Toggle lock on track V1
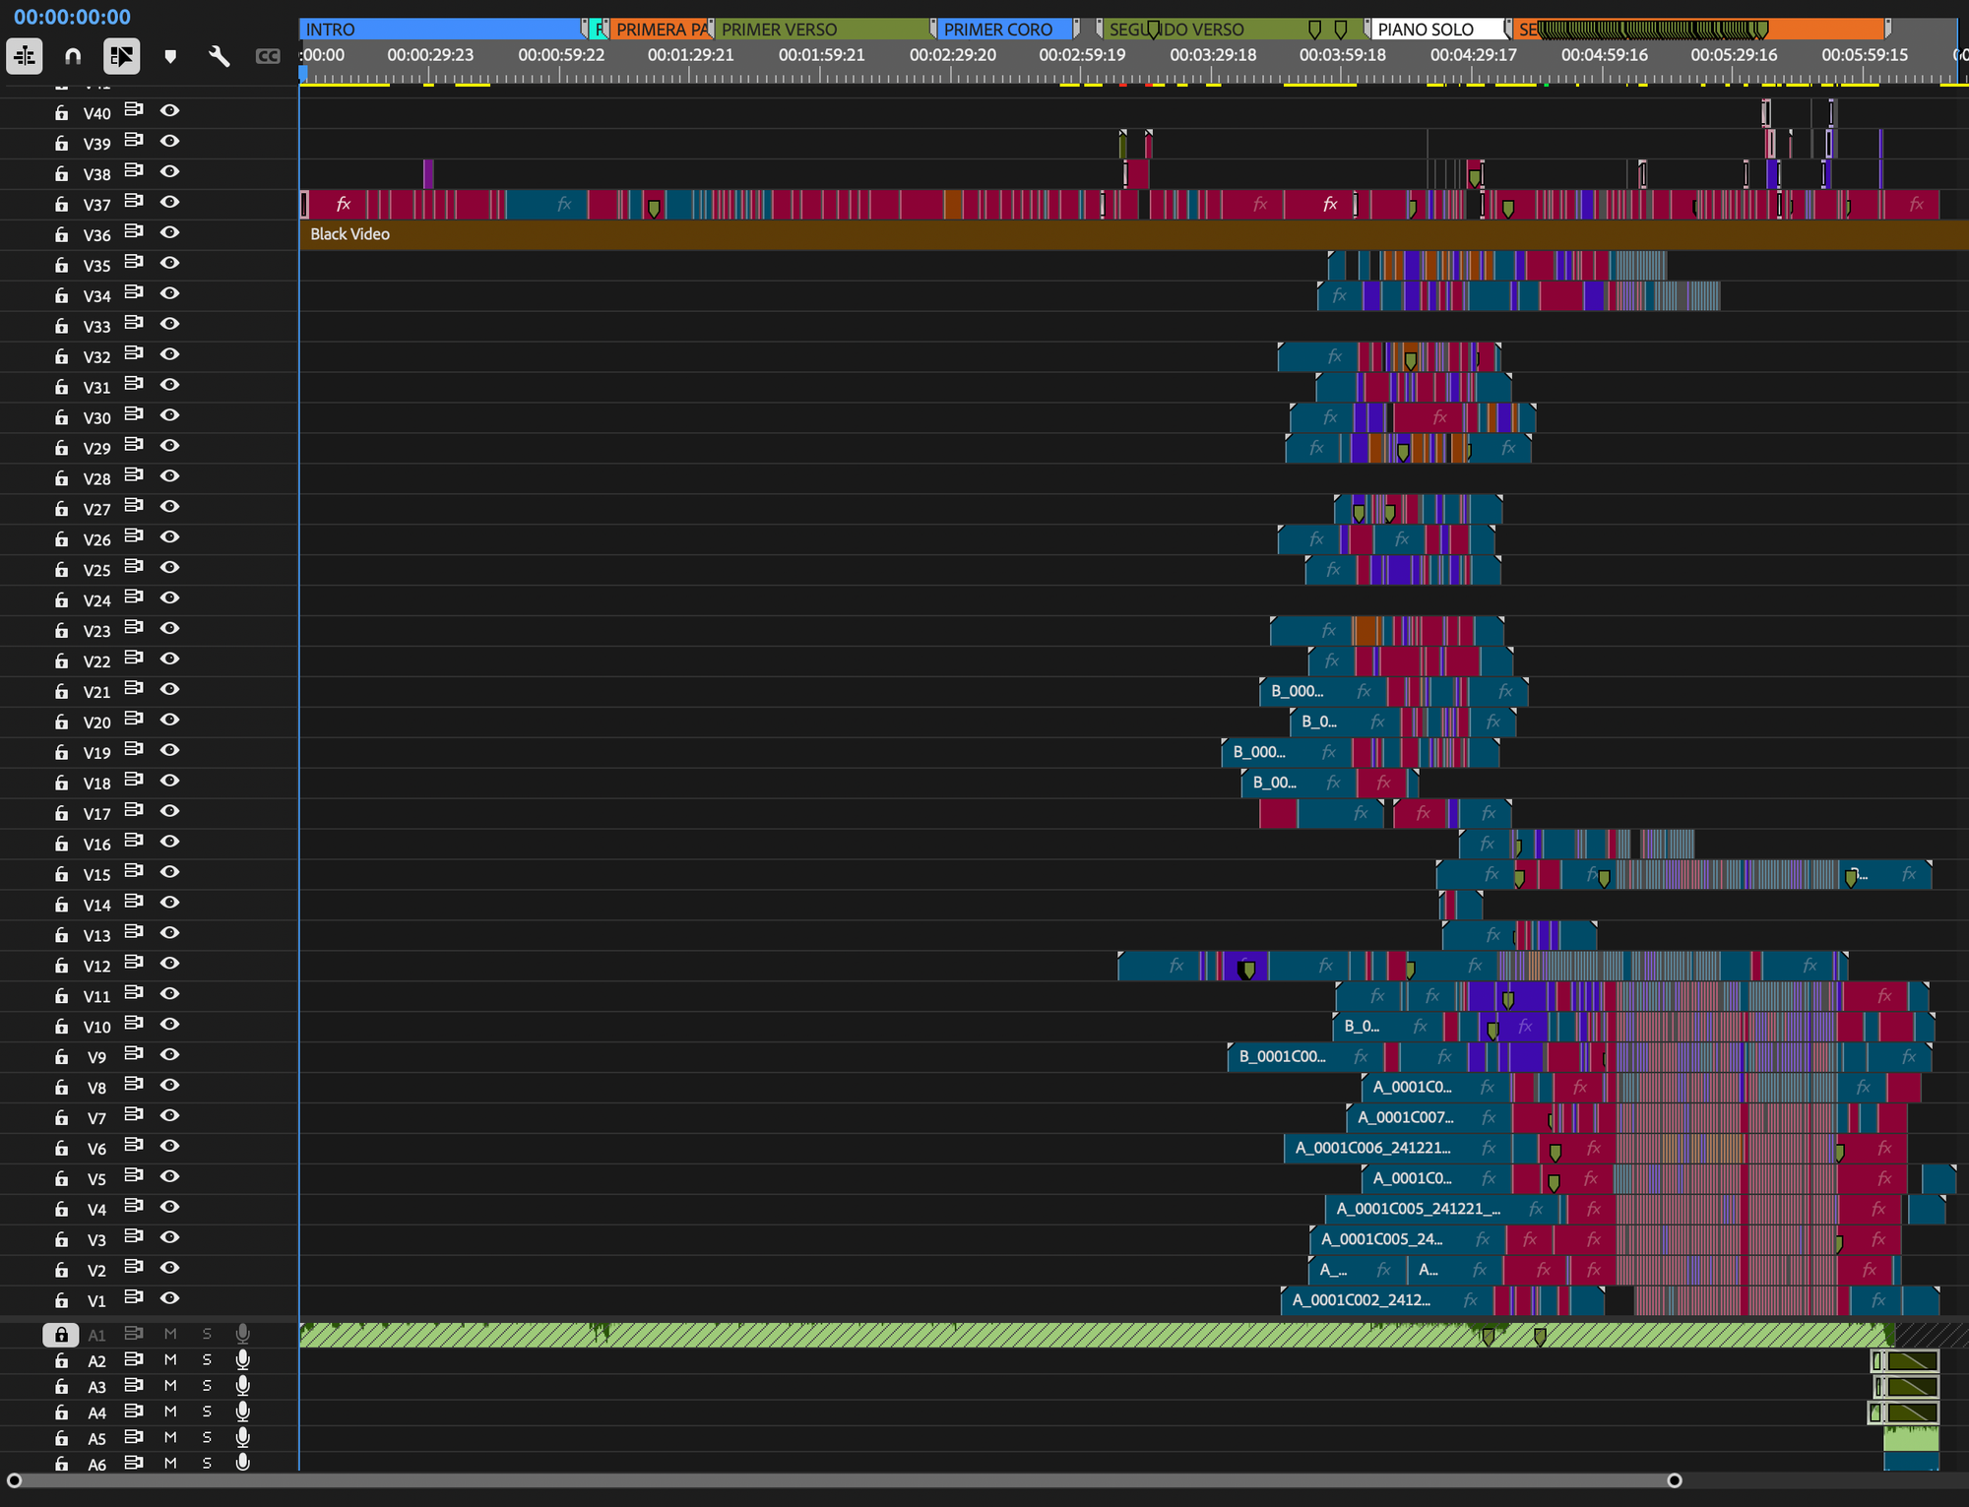 click(61, 1300)
